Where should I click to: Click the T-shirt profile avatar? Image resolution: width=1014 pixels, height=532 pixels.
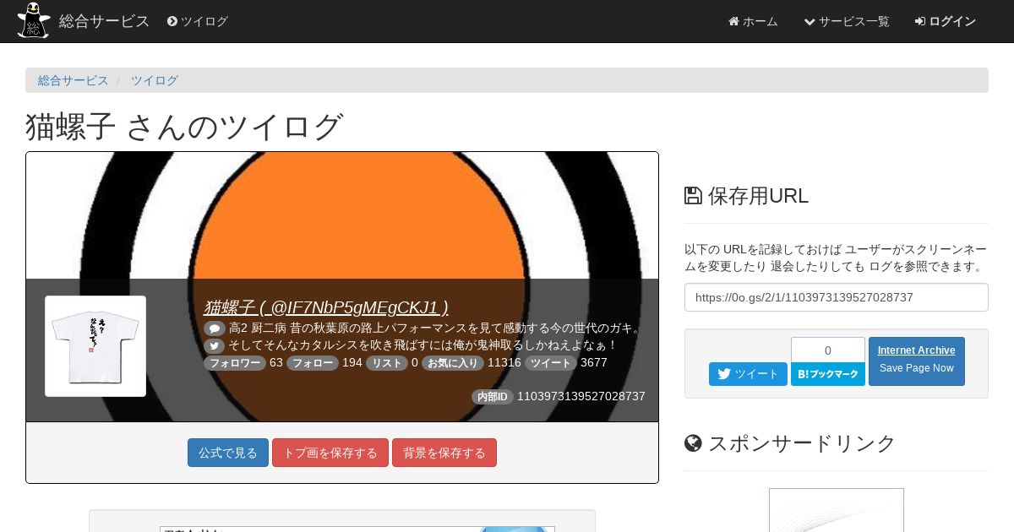(x=95, y=346)
